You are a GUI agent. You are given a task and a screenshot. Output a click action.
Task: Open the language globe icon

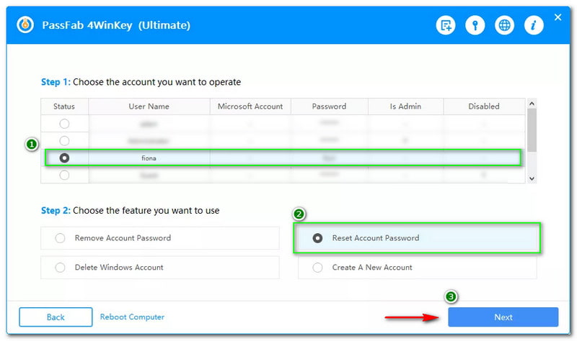tap(505, 26)
